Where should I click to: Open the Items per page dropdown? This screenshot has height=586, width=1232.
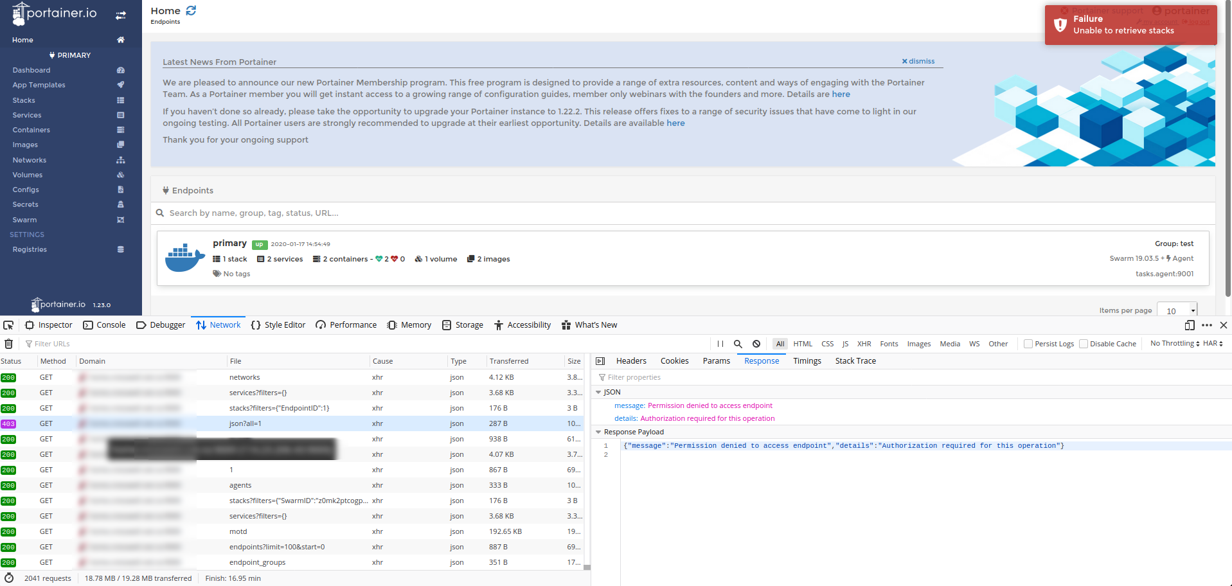coord(1177,310)
